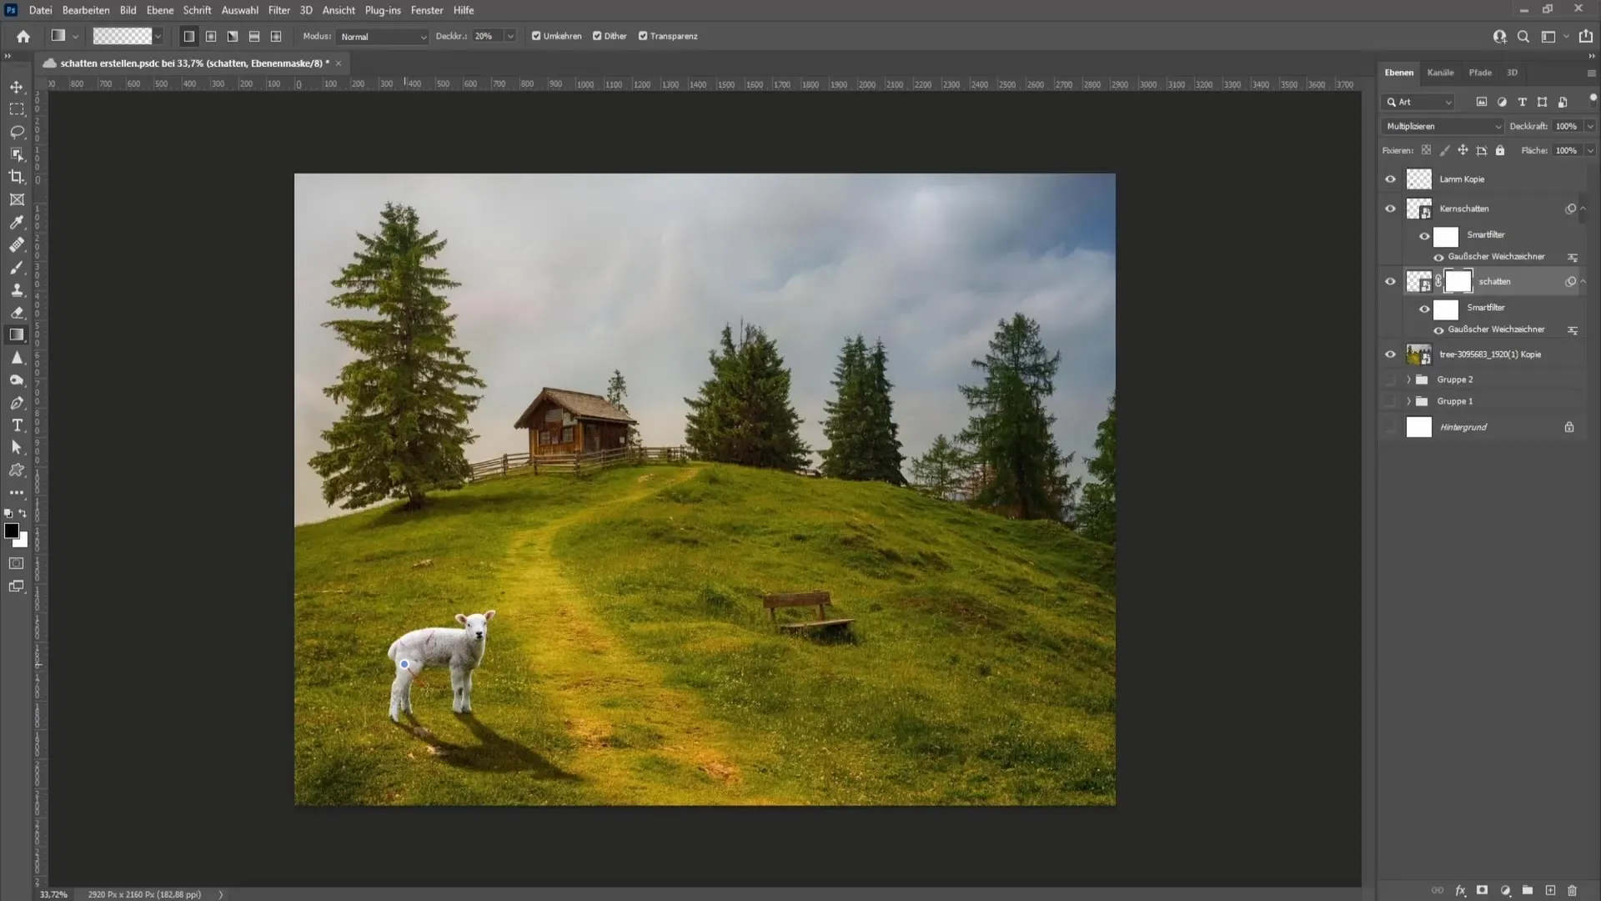The width and height of the screenshot is (1601, 901).
Task: Open the Filter menu
Action: (x=277, y=10)
